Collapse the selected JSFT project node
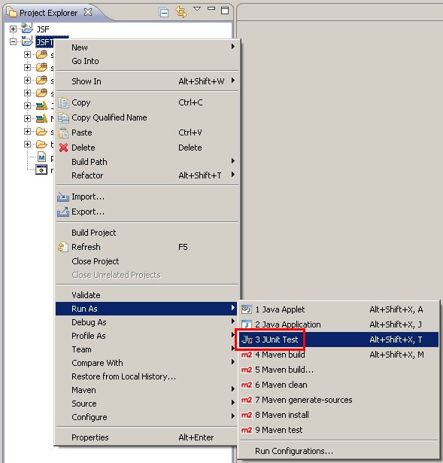The image size is (443, 463). coord(13,41)
